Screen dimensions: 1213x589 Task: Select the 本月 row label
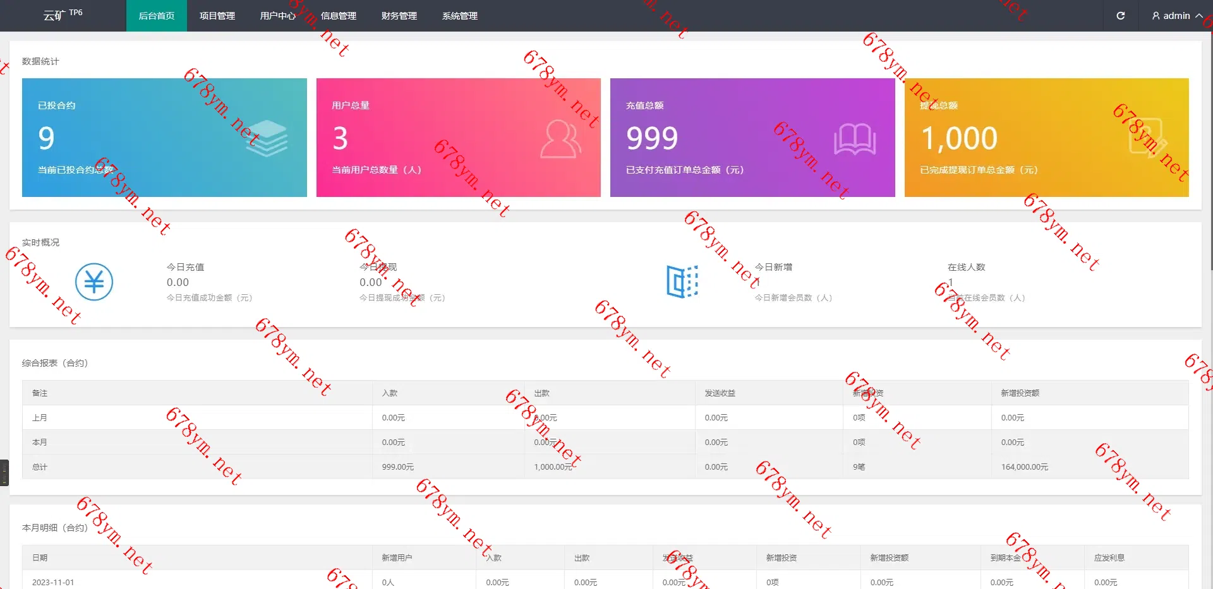point(40,442)
